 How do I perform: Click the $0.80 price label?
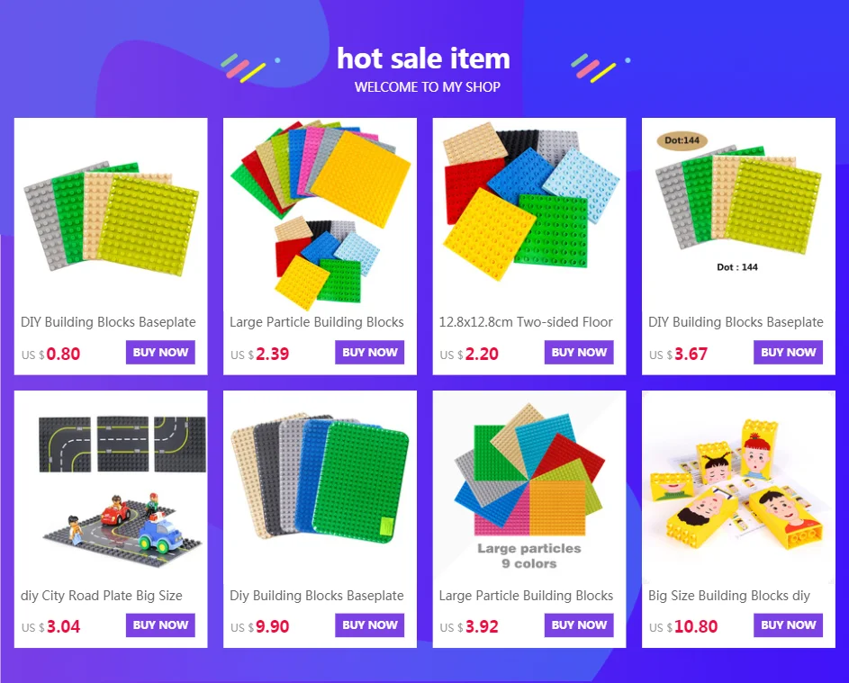(x=51, y=354)
